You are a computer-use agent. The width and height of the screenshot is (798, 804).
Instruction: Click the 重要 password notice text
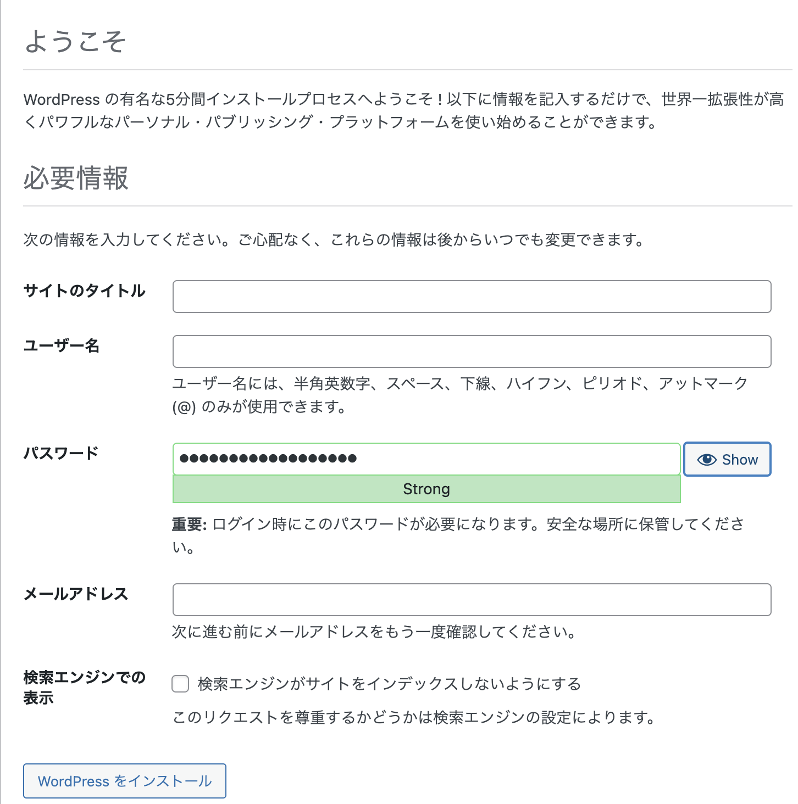(457, 534)
